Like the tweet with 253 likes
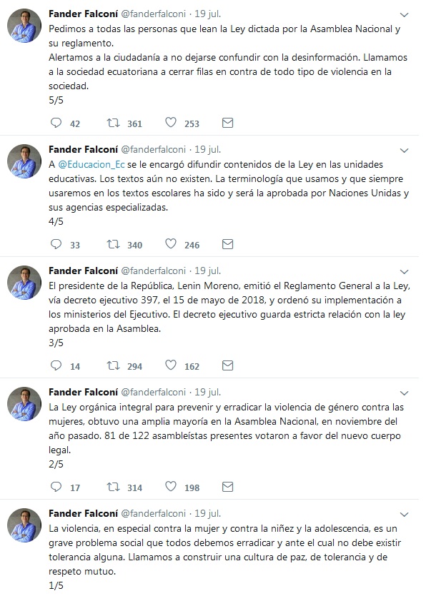436x601 pixels. (171, 123)
